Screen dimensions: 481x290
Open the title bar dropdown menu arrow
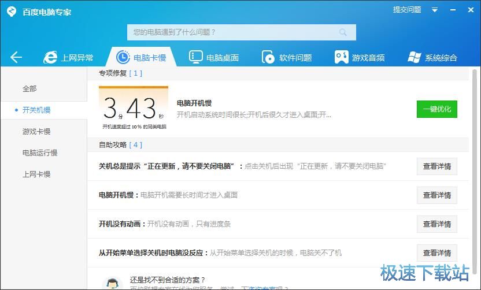tap(435, 10)
